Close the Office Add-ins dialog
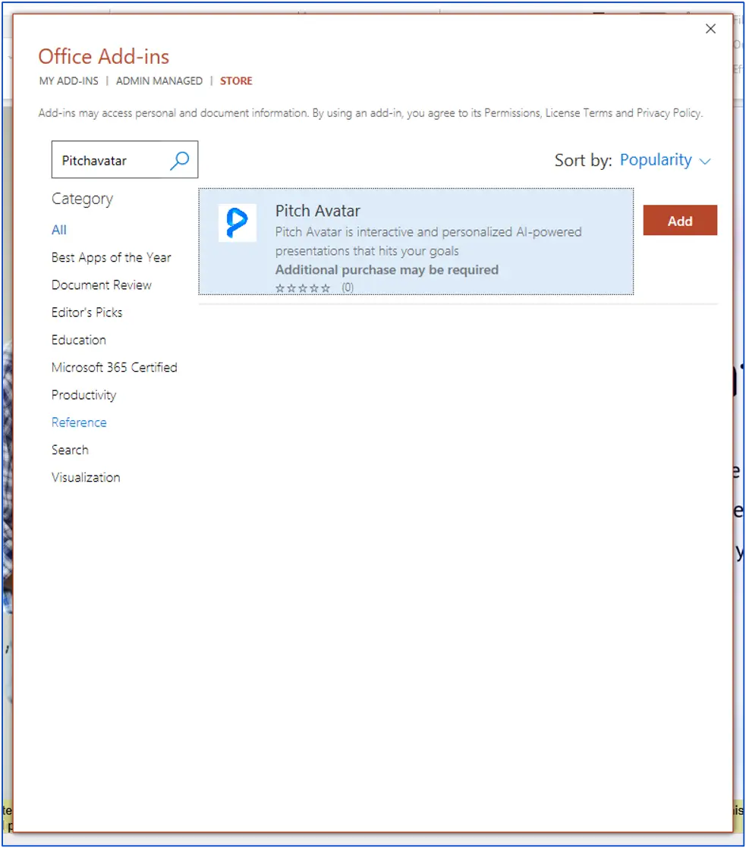Screen dimensions: 746x848 [710, 29]
